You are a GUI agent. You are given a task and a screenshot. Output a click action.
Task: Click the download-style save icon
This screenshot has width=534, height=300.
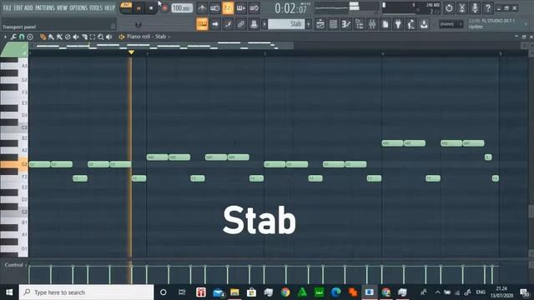coord(424,24)
